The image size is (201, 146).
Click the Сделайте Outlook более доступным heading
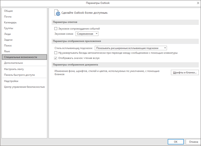85,13
